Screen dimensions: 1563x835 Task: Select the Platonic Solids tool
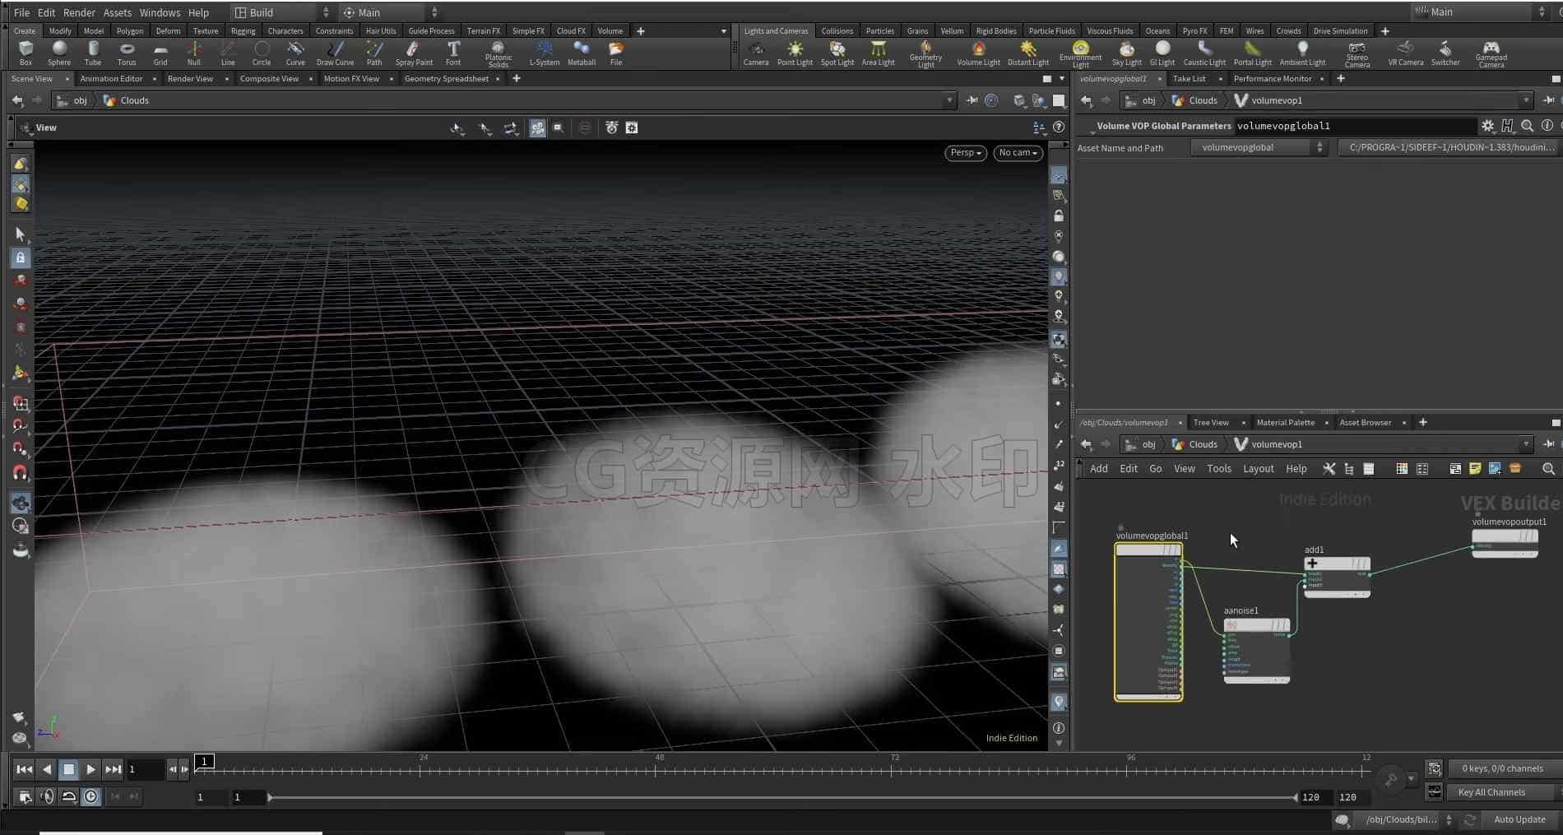click(x=498, y=54)
